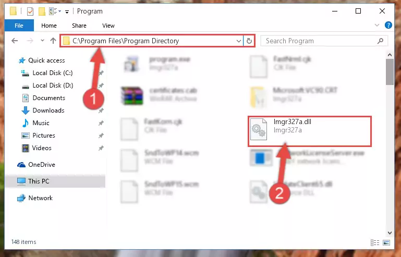The image size is (401, 257).
Task: Click the Properties icon in the title bar
Action: click(x=30, y=11)
